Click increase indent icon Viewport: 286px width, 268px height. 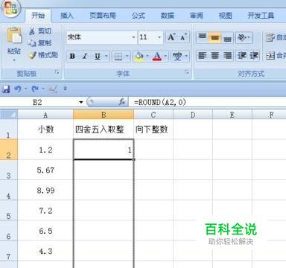(254, 56)
